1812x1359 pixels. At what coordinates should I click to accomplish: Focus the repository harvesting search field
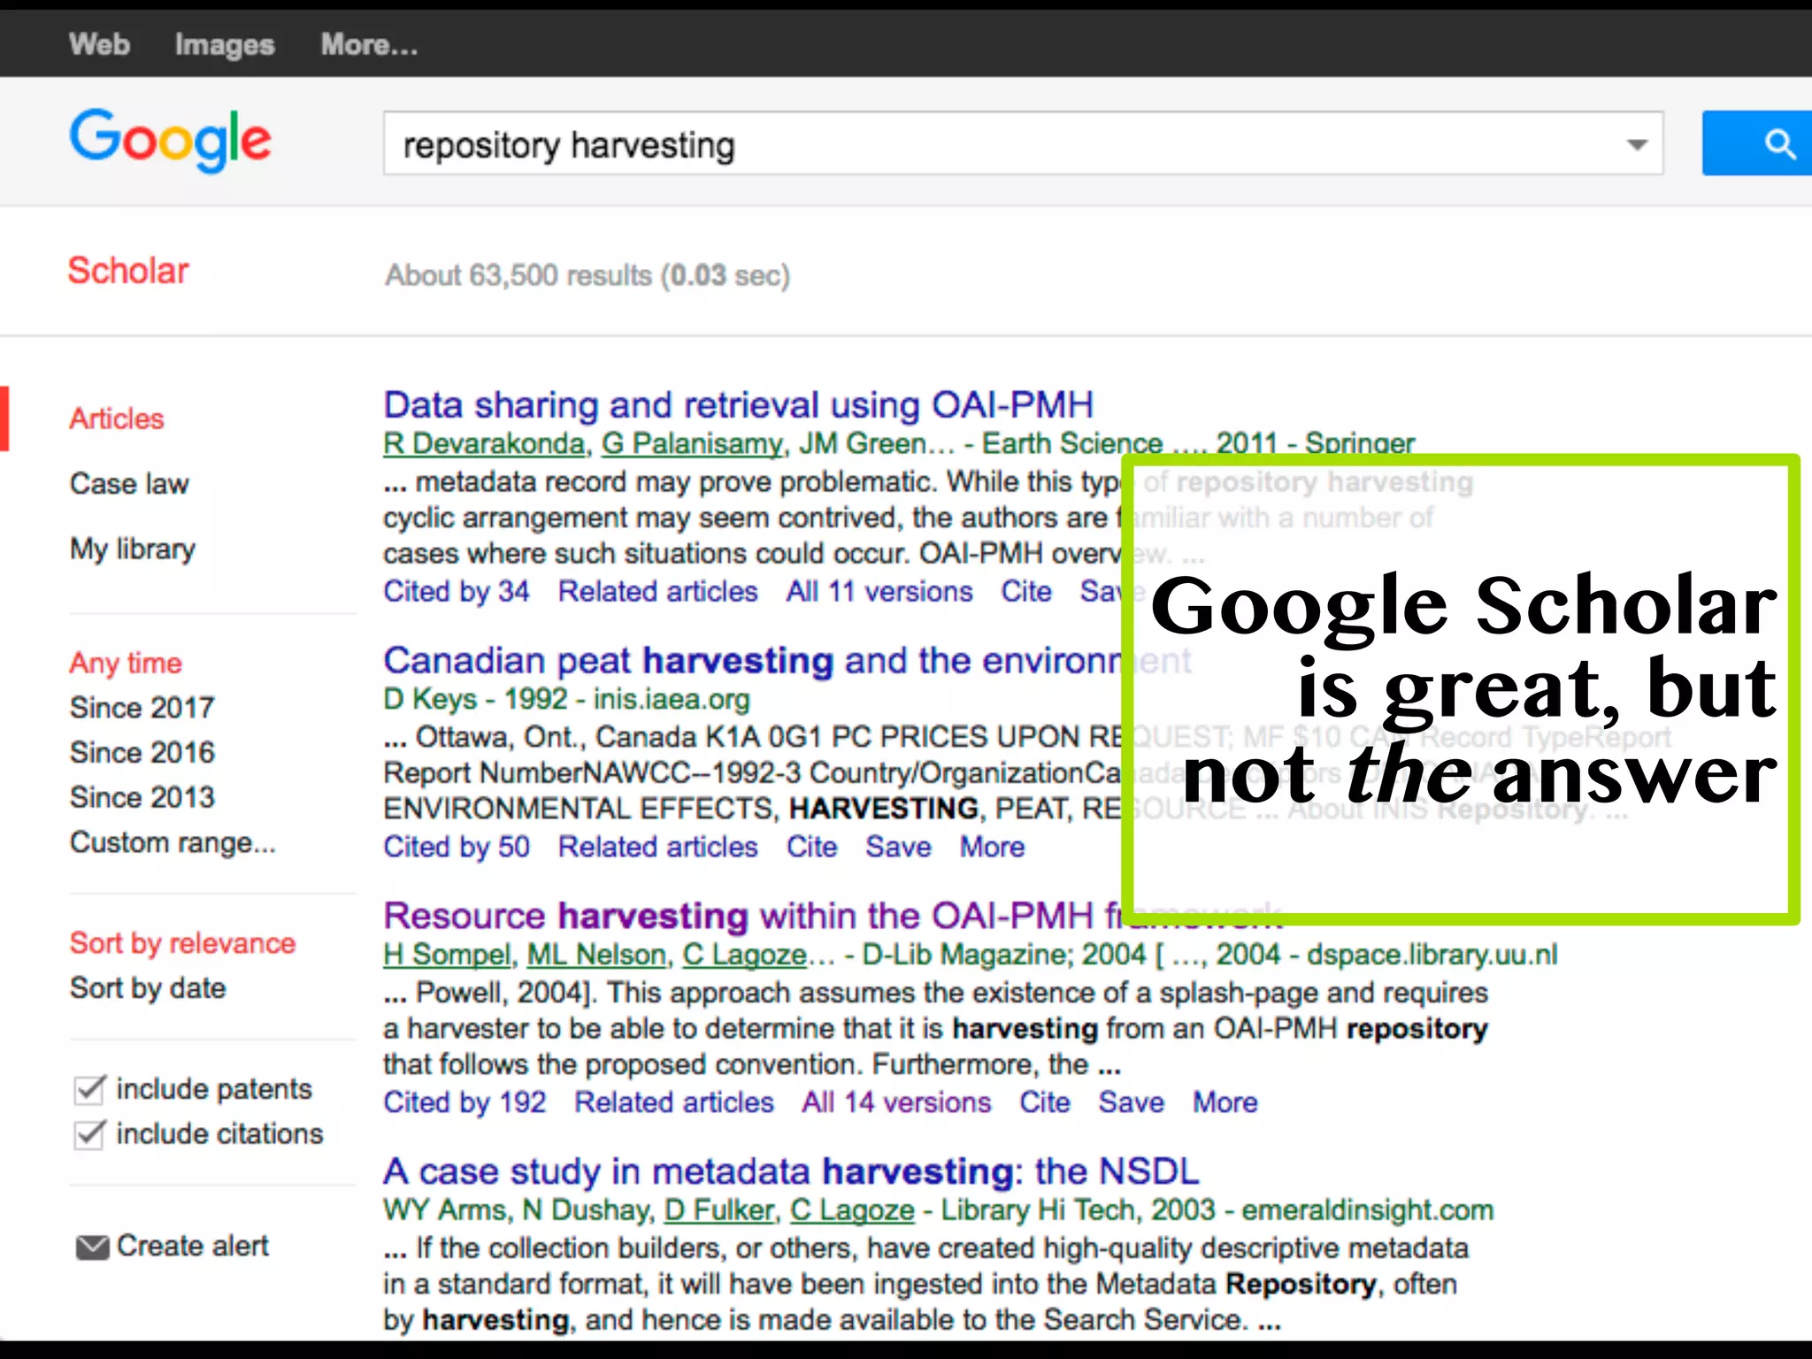[x=1023, y=143]
